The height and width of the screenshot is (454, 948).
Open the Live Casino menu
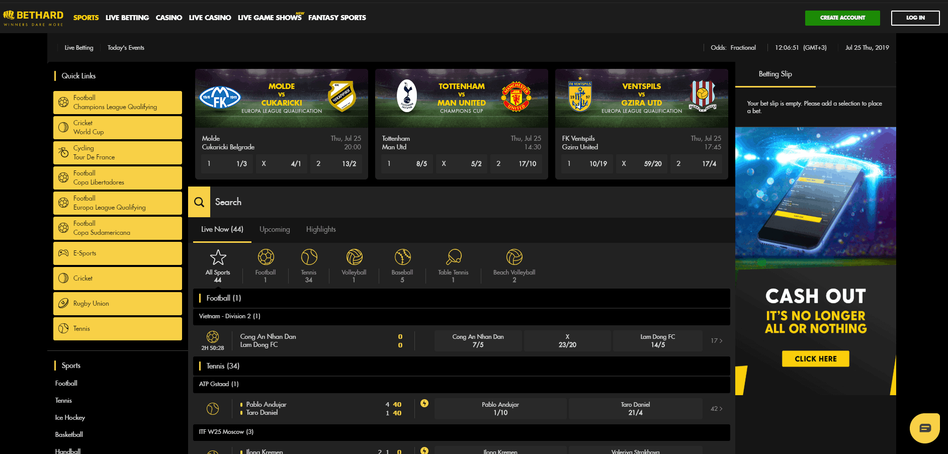point(210,18)
